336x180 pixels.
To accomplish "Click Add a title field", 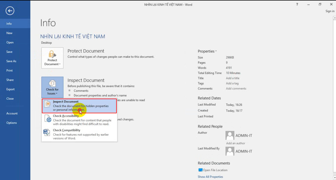I will click(x=232, y=78).
